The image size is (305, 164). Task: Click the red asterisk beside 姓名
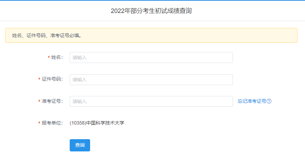click(x=49, y=58)
